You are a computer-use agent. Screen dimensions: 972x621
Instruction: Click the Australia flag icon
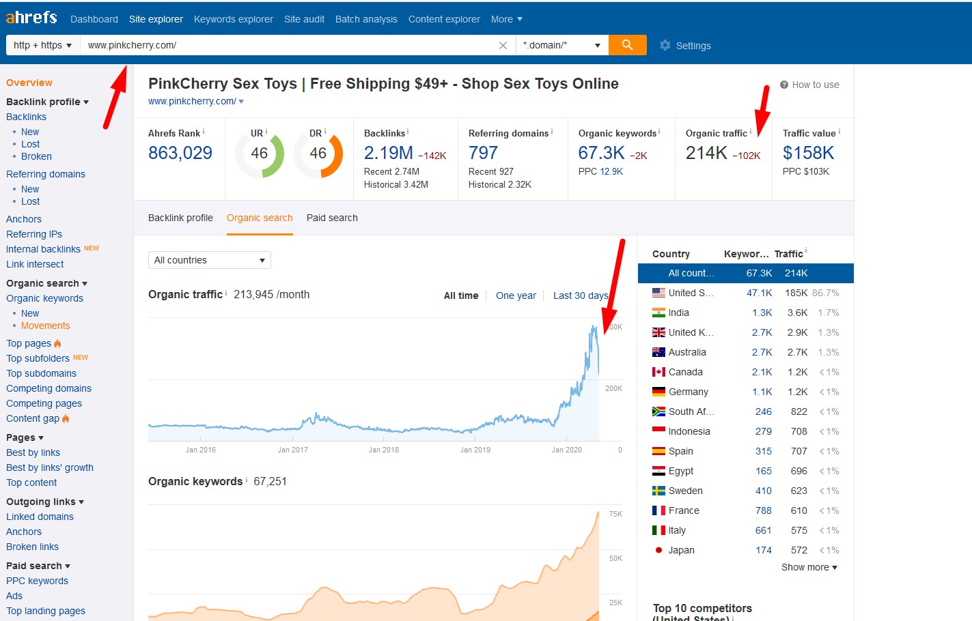[658, 352]
